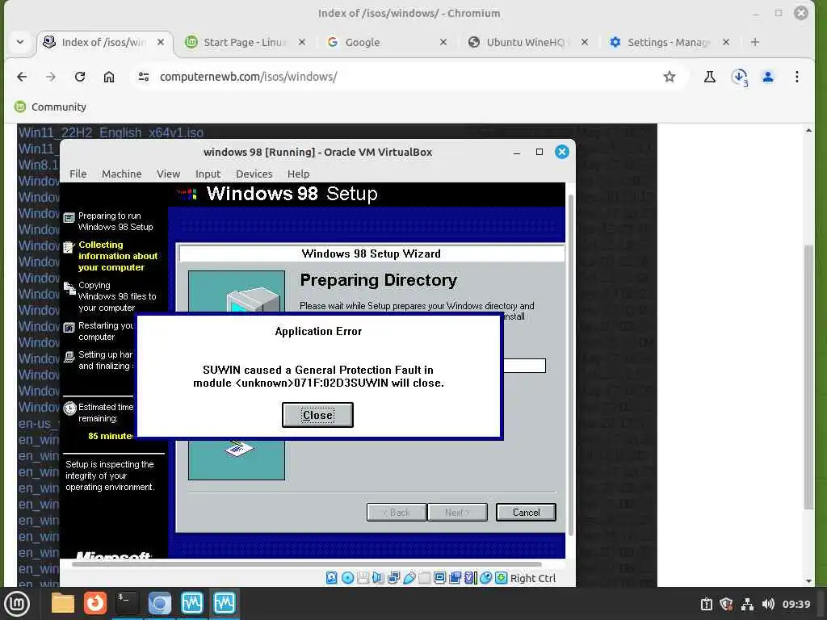Open the Terminal from taskbar
Screen dimensions: 827x620
coord(127,603)
